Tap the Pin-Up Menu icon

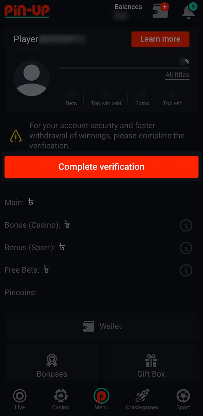pyautogui.click(x=101, y=397)
